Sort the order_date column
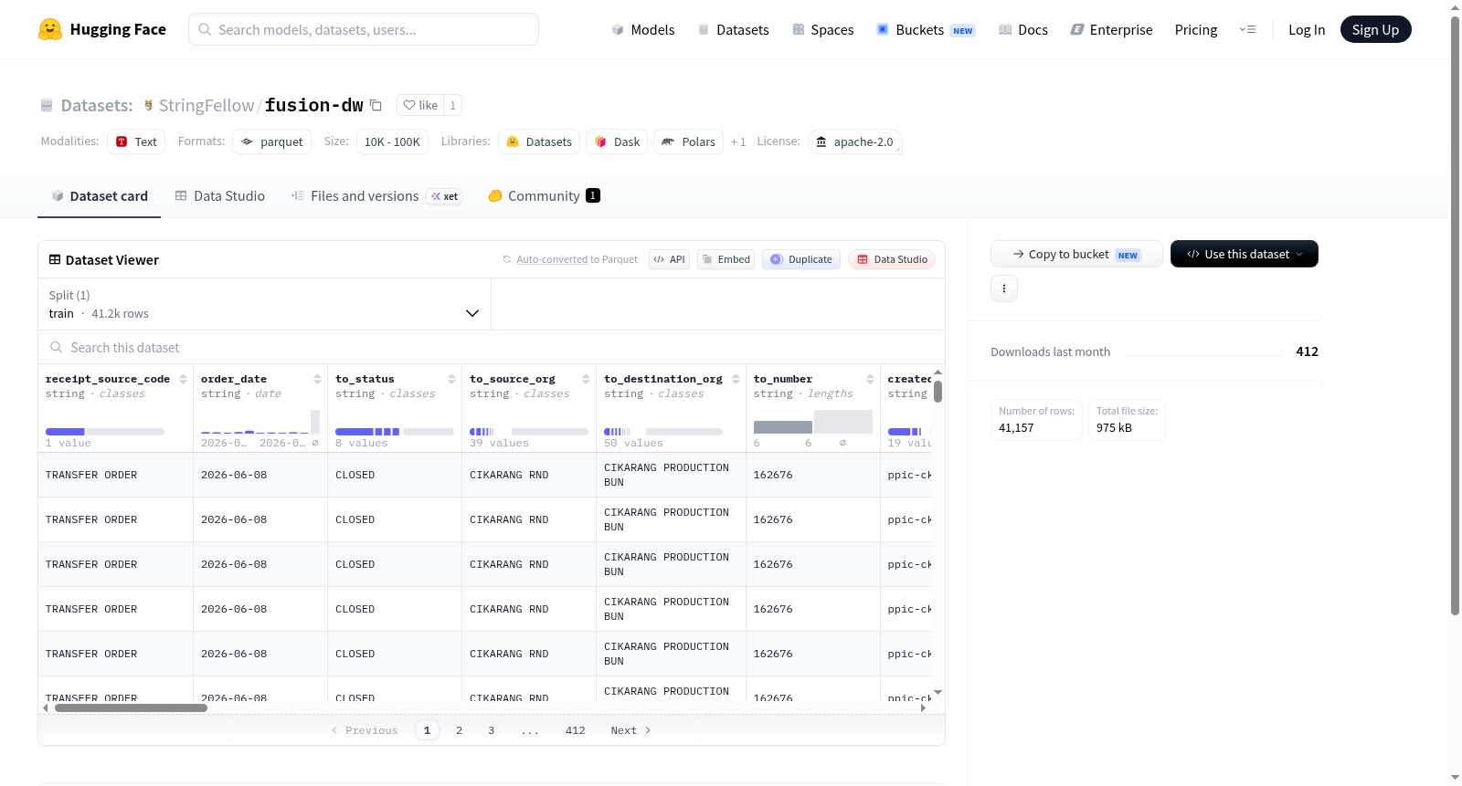The height and width of the screenshot is (786, 1462). [317, 379]
